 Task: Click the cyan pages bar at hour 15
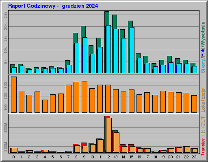coord(132,50)
